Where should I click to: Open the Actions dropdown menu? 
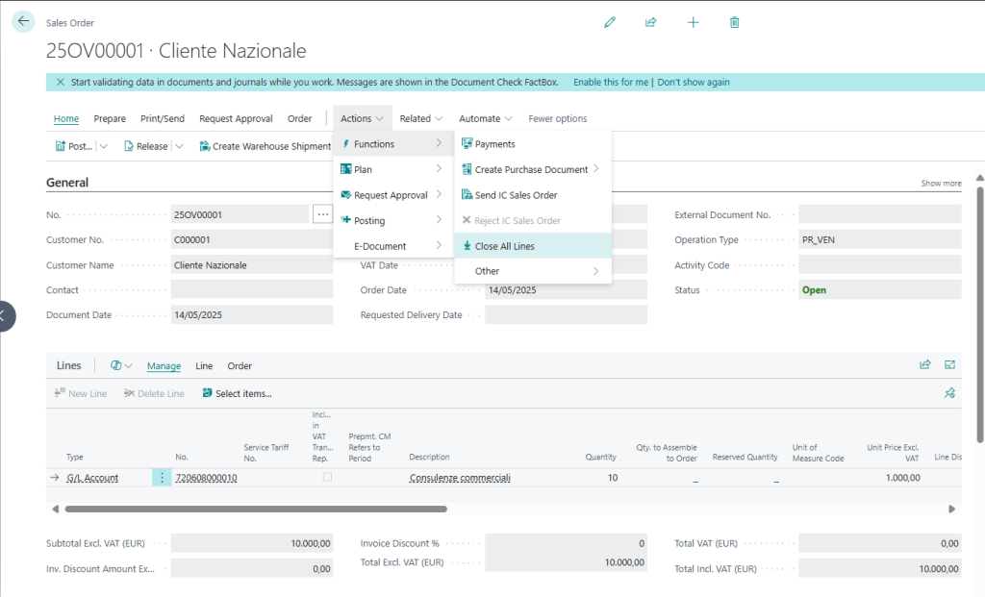pyautogui.click(x=362, y=119)
